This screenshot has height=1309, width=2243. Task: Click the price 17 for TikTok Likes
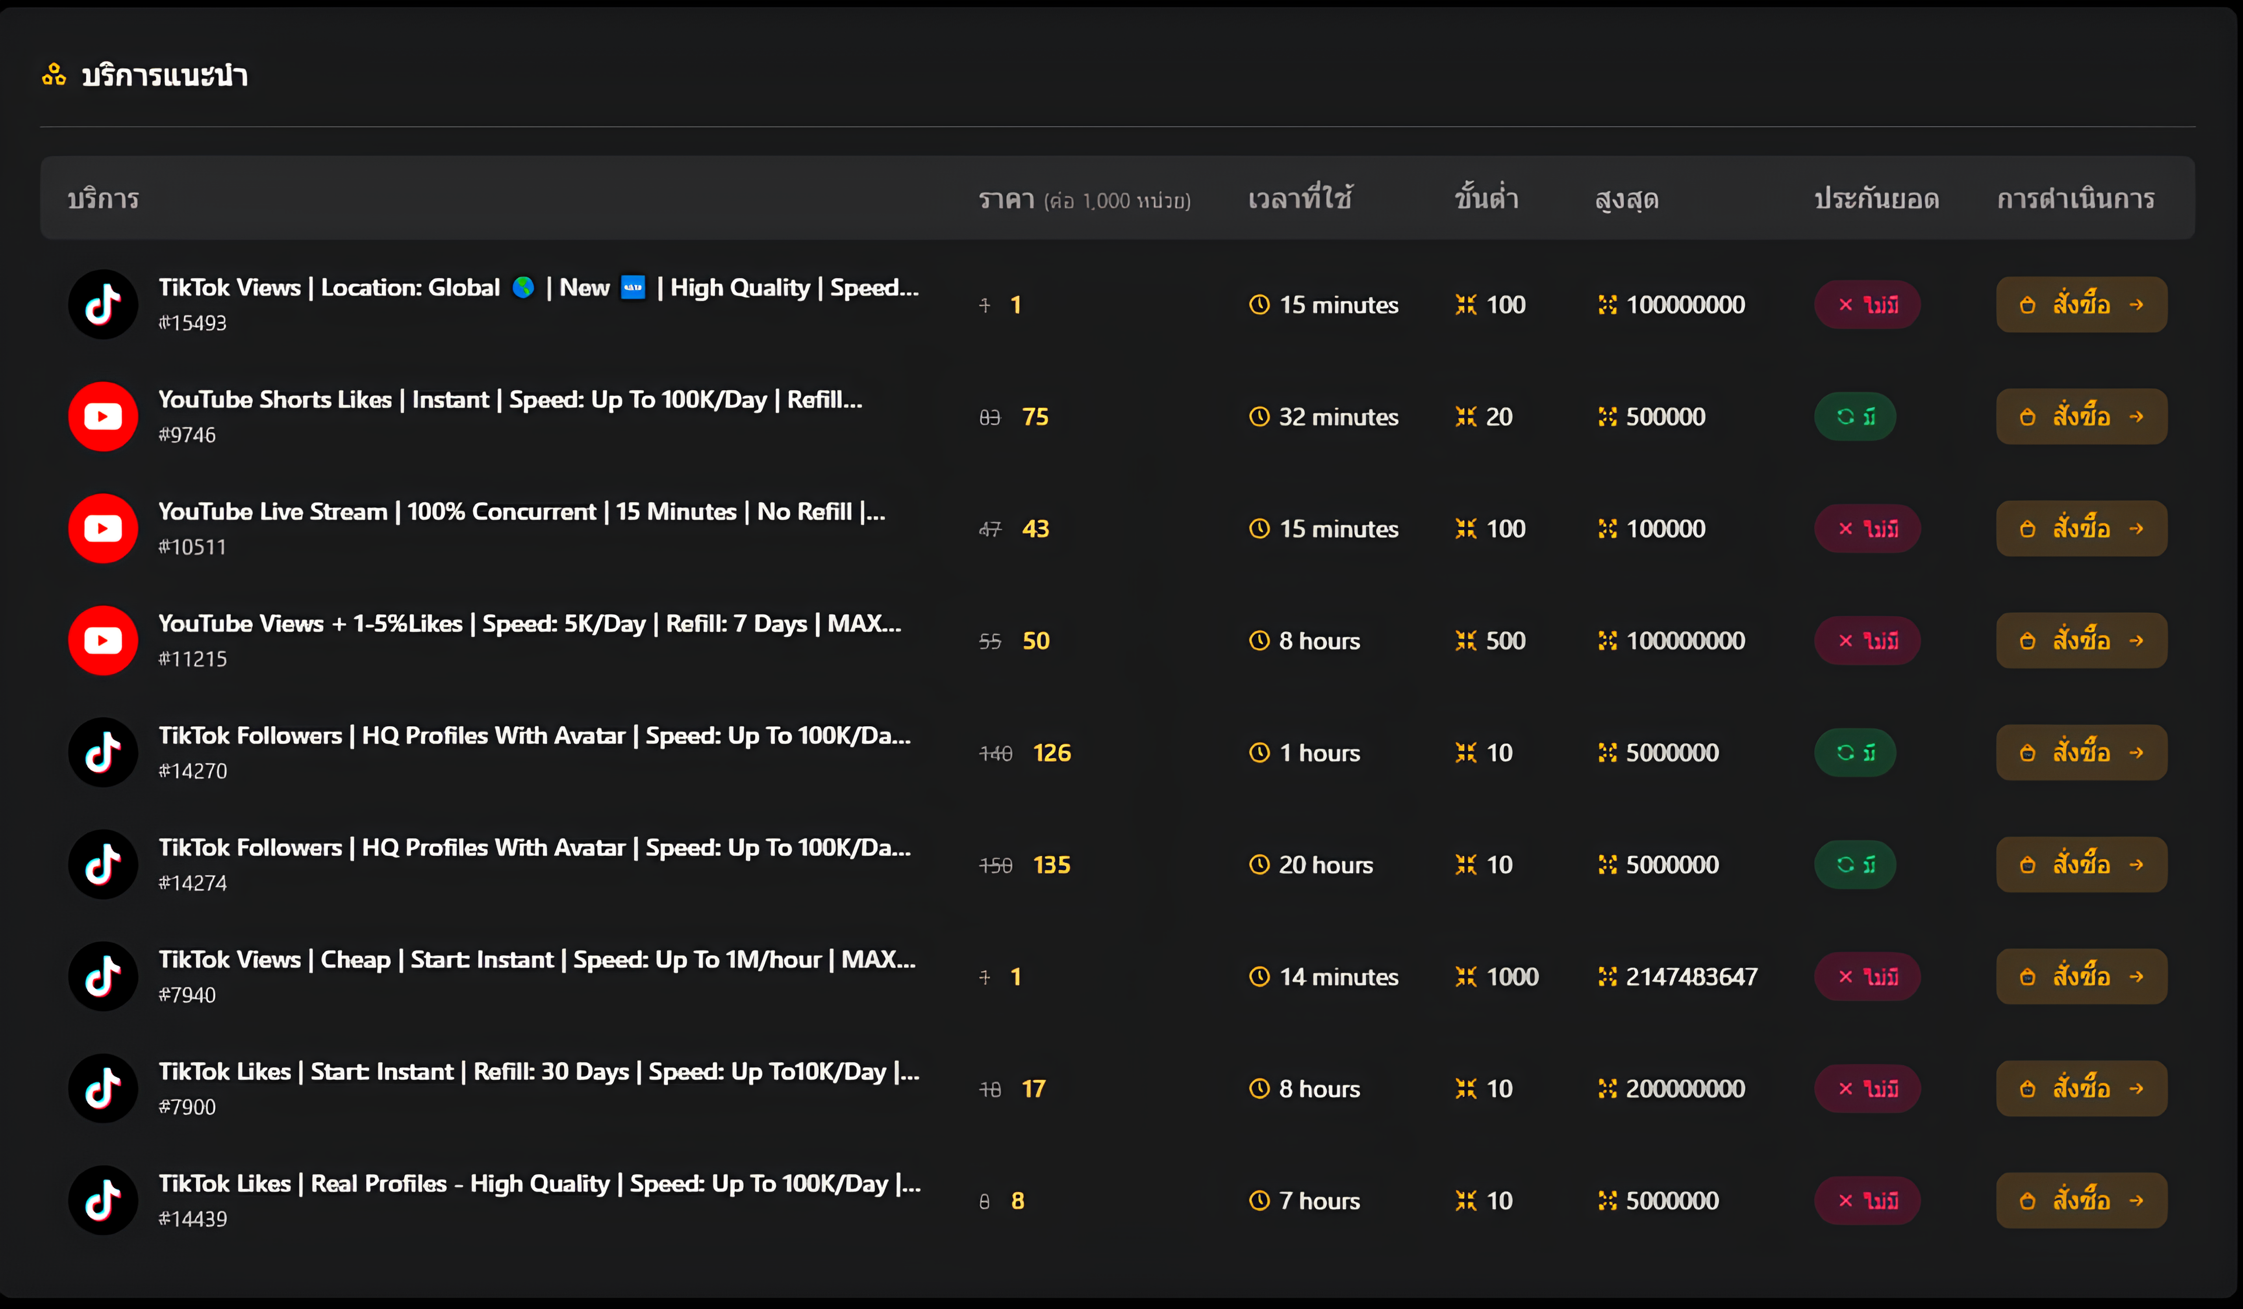coord(1034,1088)
